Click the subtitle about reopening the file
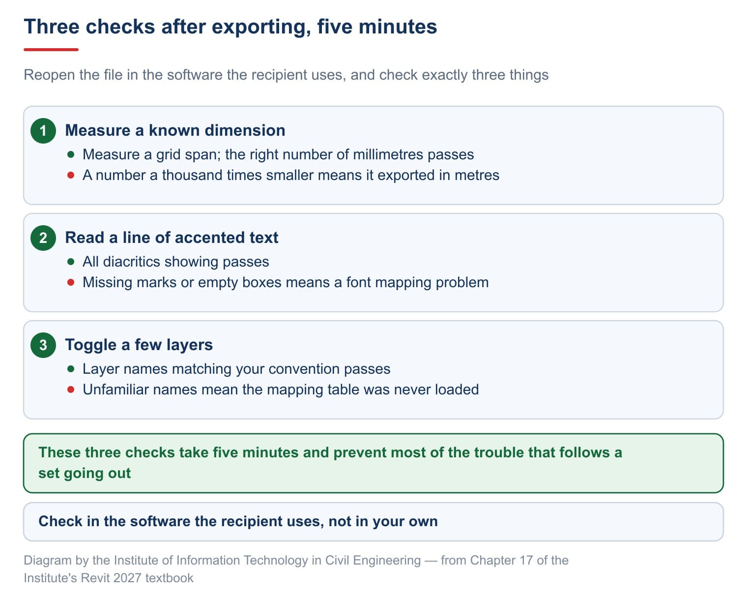The height and width of the screenshot is (596, 747). pos(286,75)
